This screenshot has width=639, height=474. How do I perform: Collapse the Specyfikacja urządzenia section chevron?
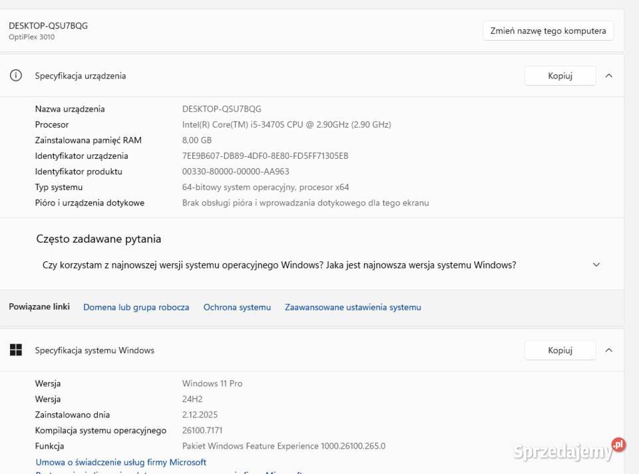(x=608, y=76)
